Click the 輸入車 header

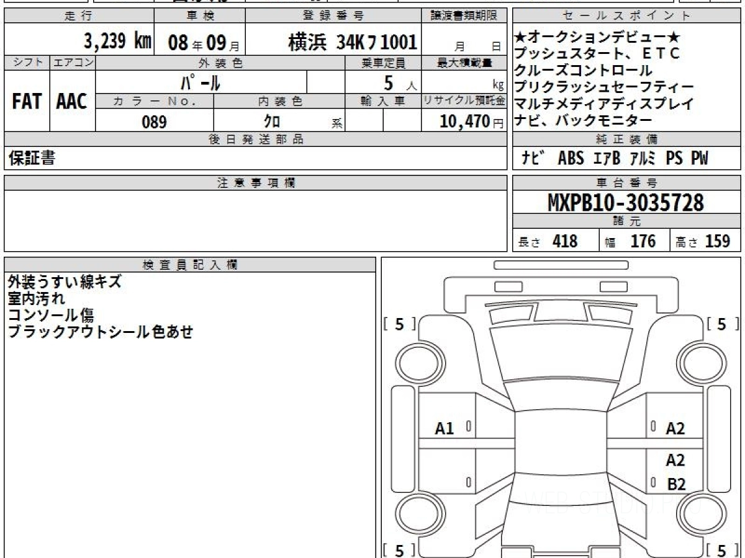(383, 101)
